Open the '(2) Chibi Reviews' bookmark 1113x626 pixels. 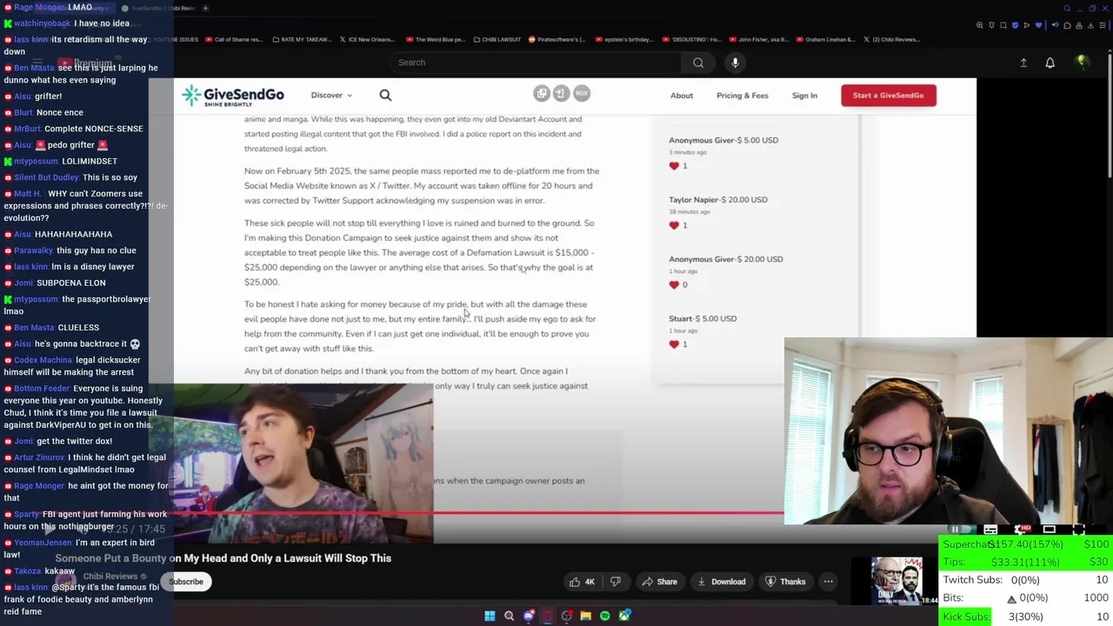point(892,39)
